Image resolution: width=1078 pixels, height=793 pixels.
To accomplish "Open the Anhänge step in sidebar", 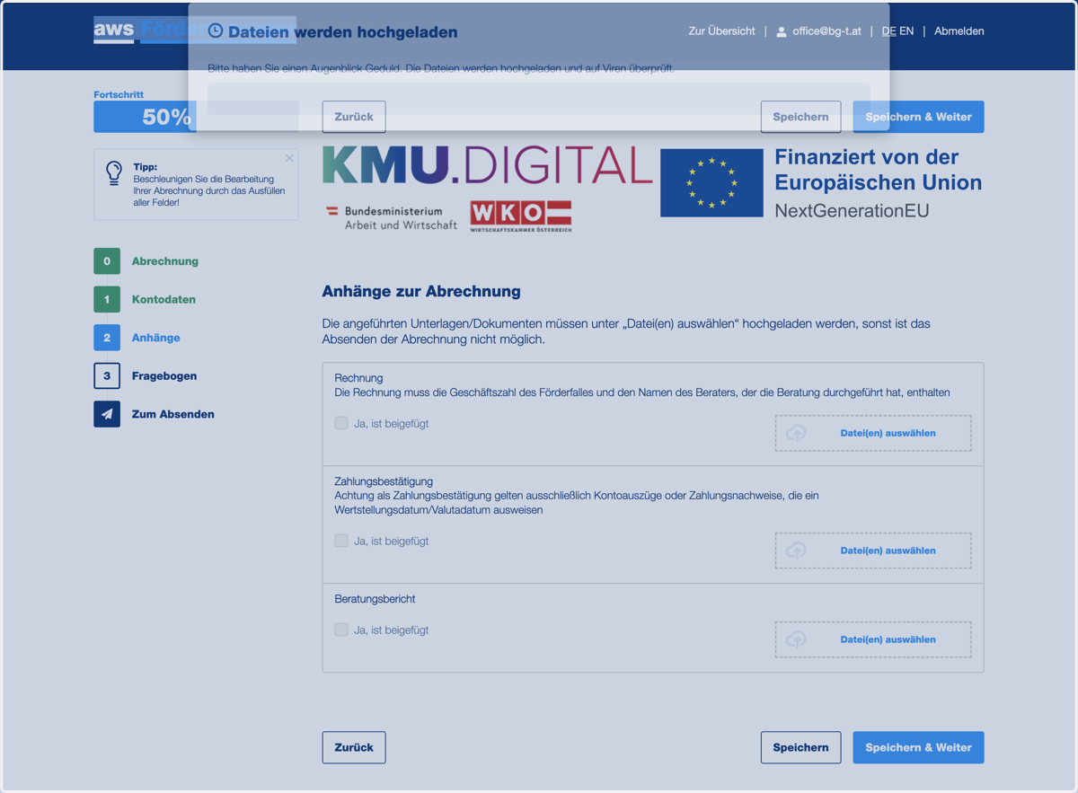I will pyautogui.click(x=156, y=338).
